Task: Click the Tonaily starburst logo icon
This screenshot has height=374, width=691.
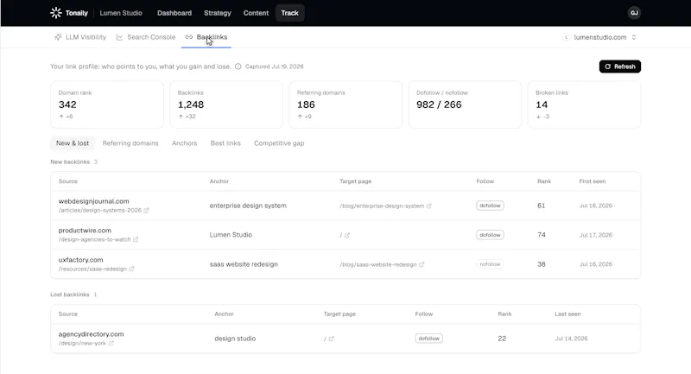Action: click(56, 13)
